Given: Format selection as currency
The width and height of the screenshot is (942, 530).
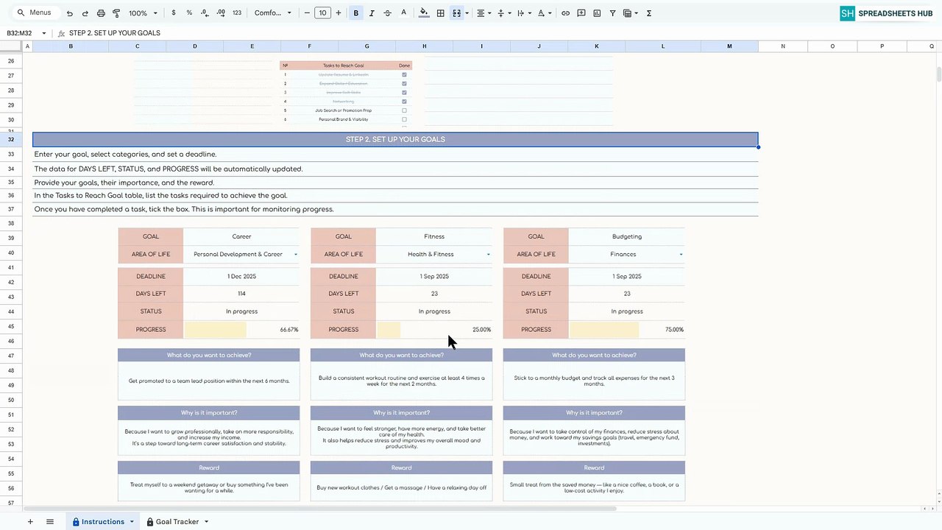Looking at the screenshot, I should point(174,13).
